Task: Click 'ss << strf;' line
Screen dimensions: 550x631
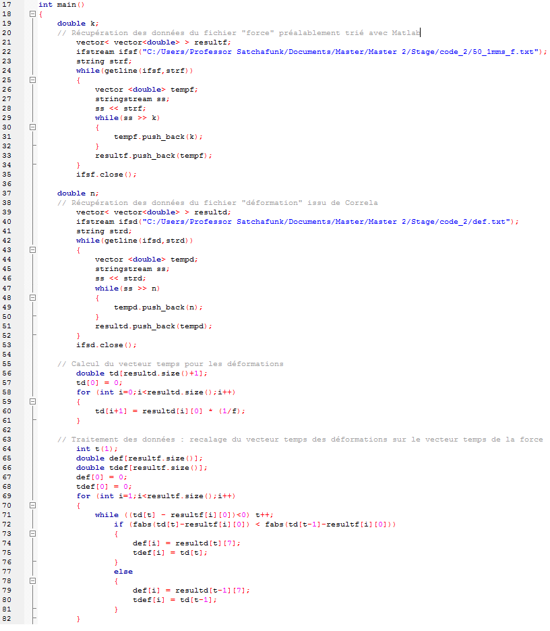Action: (x=120, y=109)
